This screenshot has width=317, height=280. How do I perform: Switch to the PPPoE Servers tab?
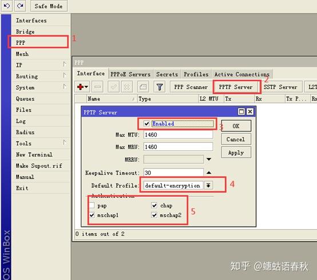(130, 74)
